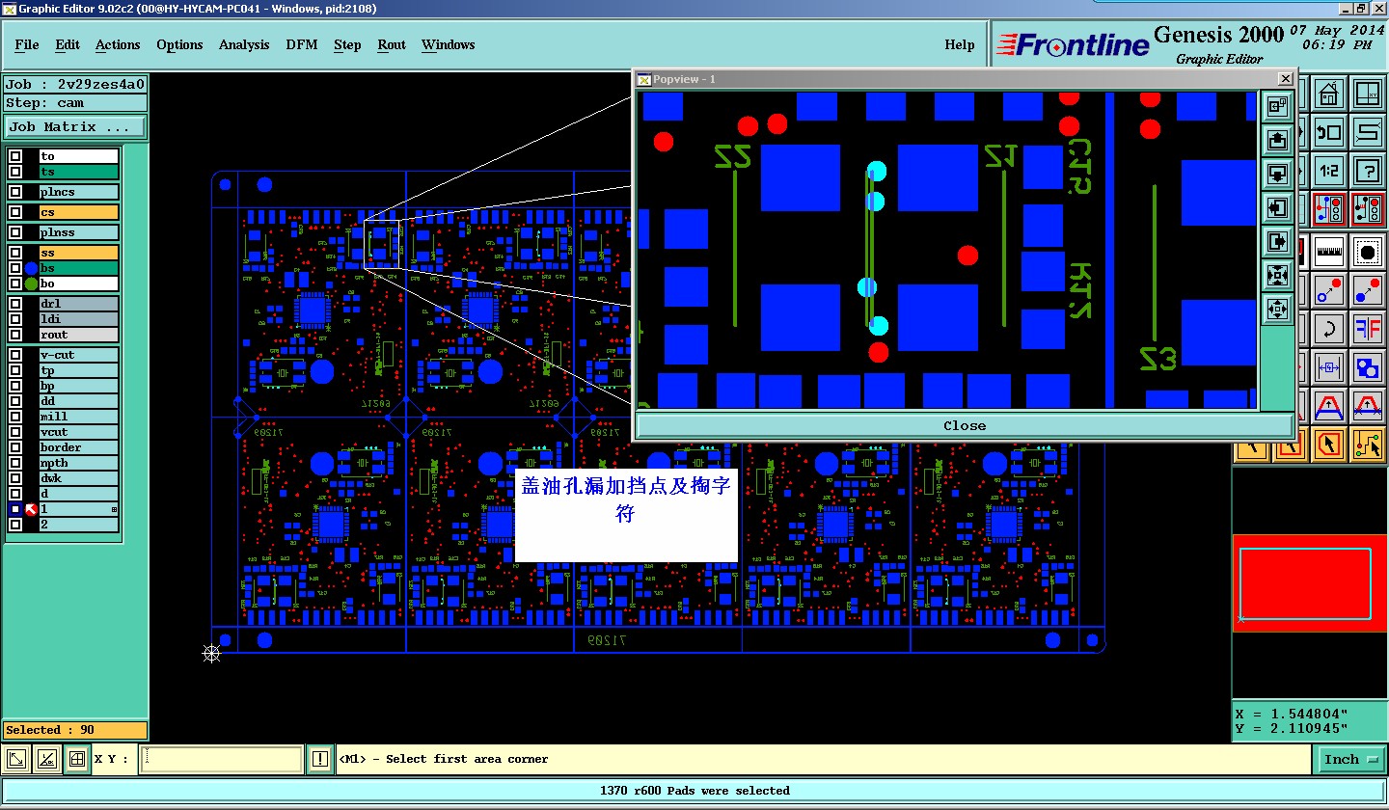Click the red-framed blue traffic-light icon
Screen dimensions: 1389x810
1328,208
